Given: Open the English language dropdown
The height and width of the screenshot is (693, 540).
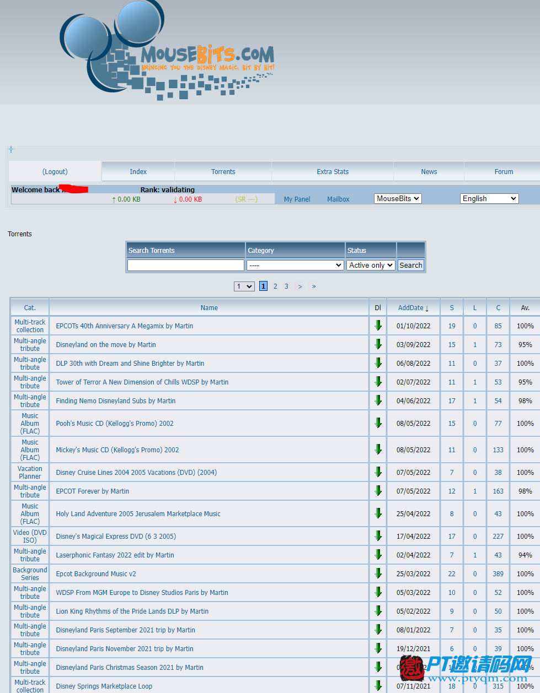Looking at the screenshot, I should coord(489,199).
